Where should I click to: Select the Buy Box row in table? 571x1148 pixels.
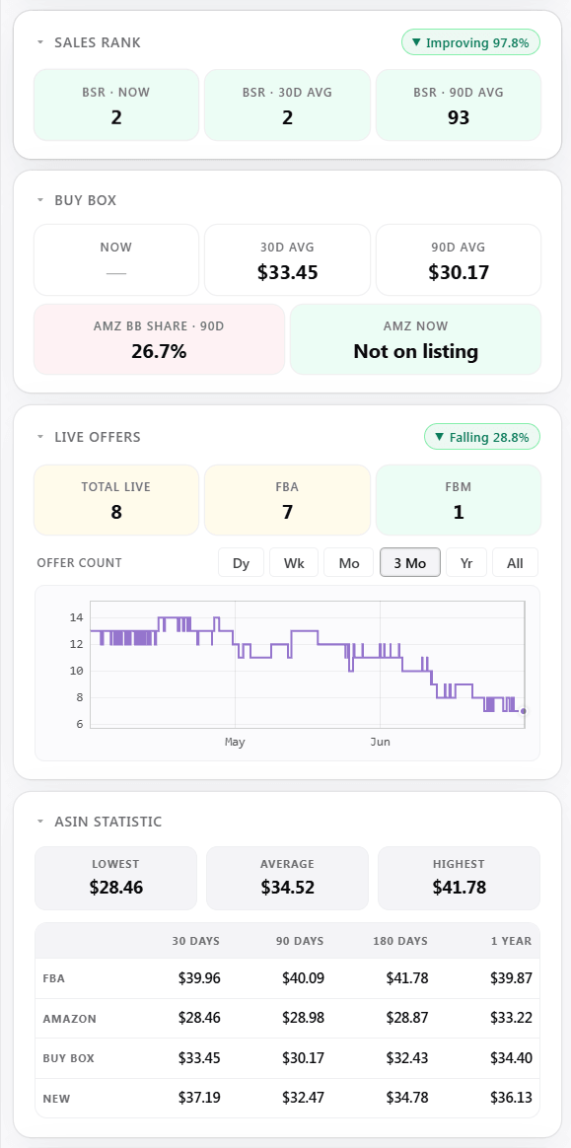tap(287, 1058)
